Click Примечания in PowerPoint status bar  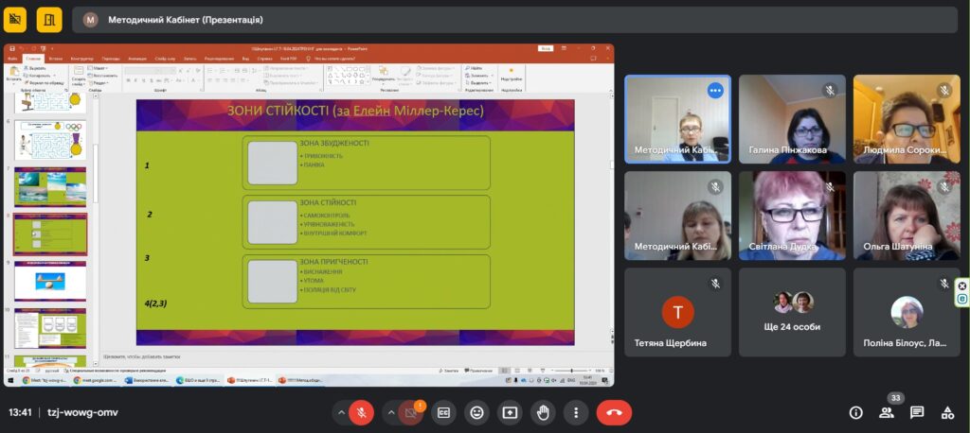coord(478,371)
